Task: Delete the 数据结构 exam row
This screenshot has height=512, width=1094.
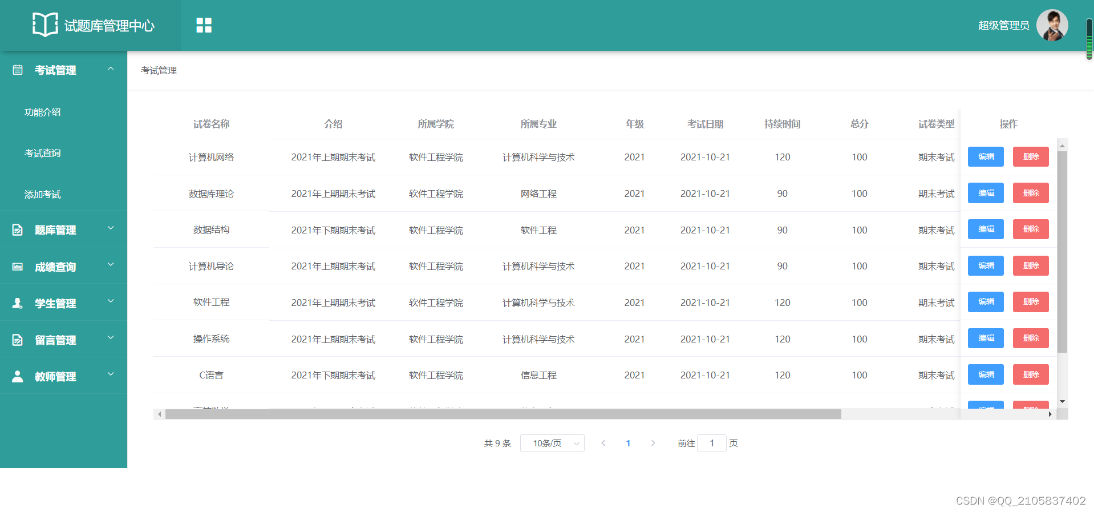Action: (1031, 229)
